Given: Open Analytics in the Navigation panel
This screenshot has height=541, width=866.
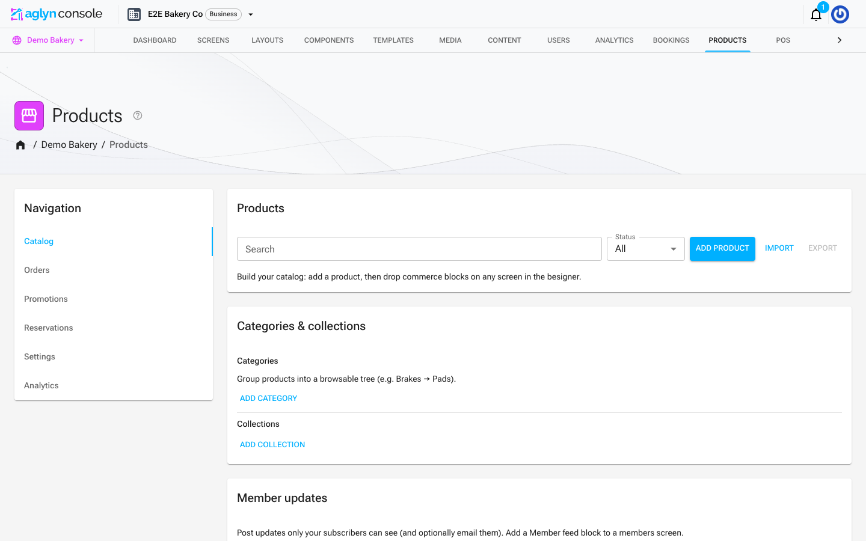Looking at the screenshot, I should pos(114,386).
